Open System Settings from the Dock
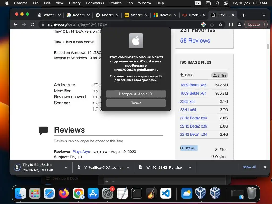The image size is (272, 204). tap(108, 193)
